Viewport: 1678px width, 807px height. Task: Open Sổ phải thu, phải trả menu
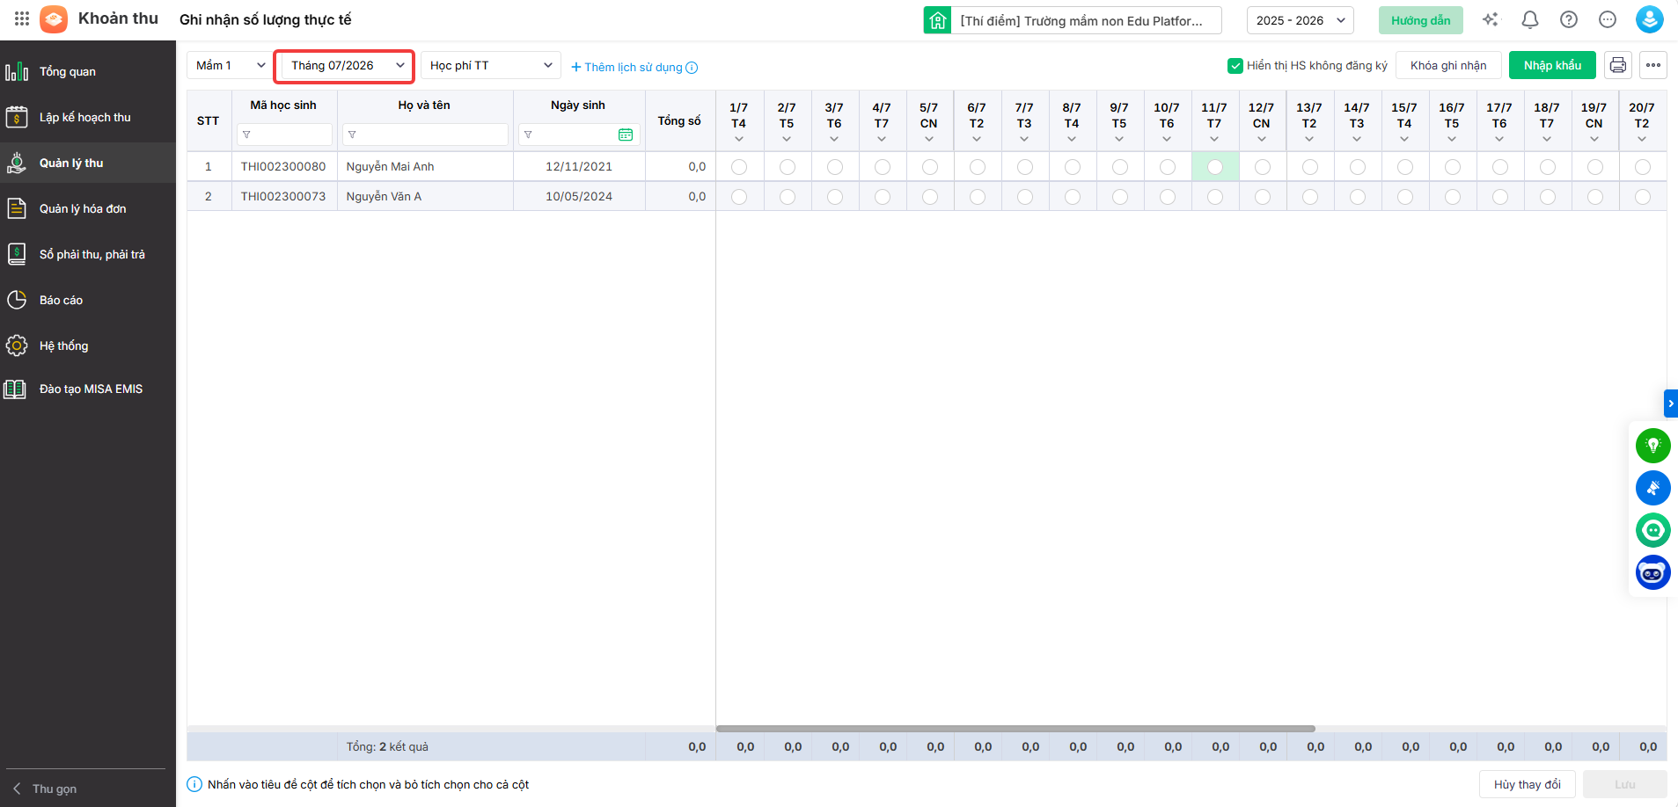pos(88,254)
